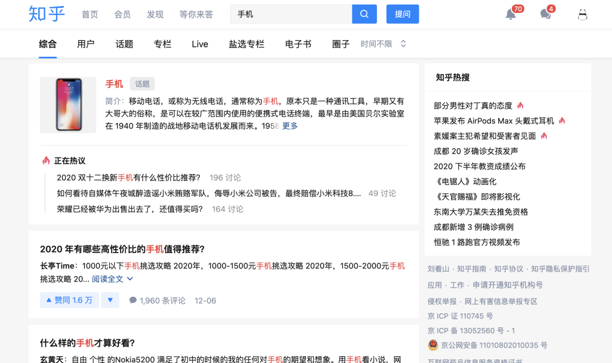Switch to the 专栏 search tab
Viewport: 612px width, 363px height.
click(163, 44)
